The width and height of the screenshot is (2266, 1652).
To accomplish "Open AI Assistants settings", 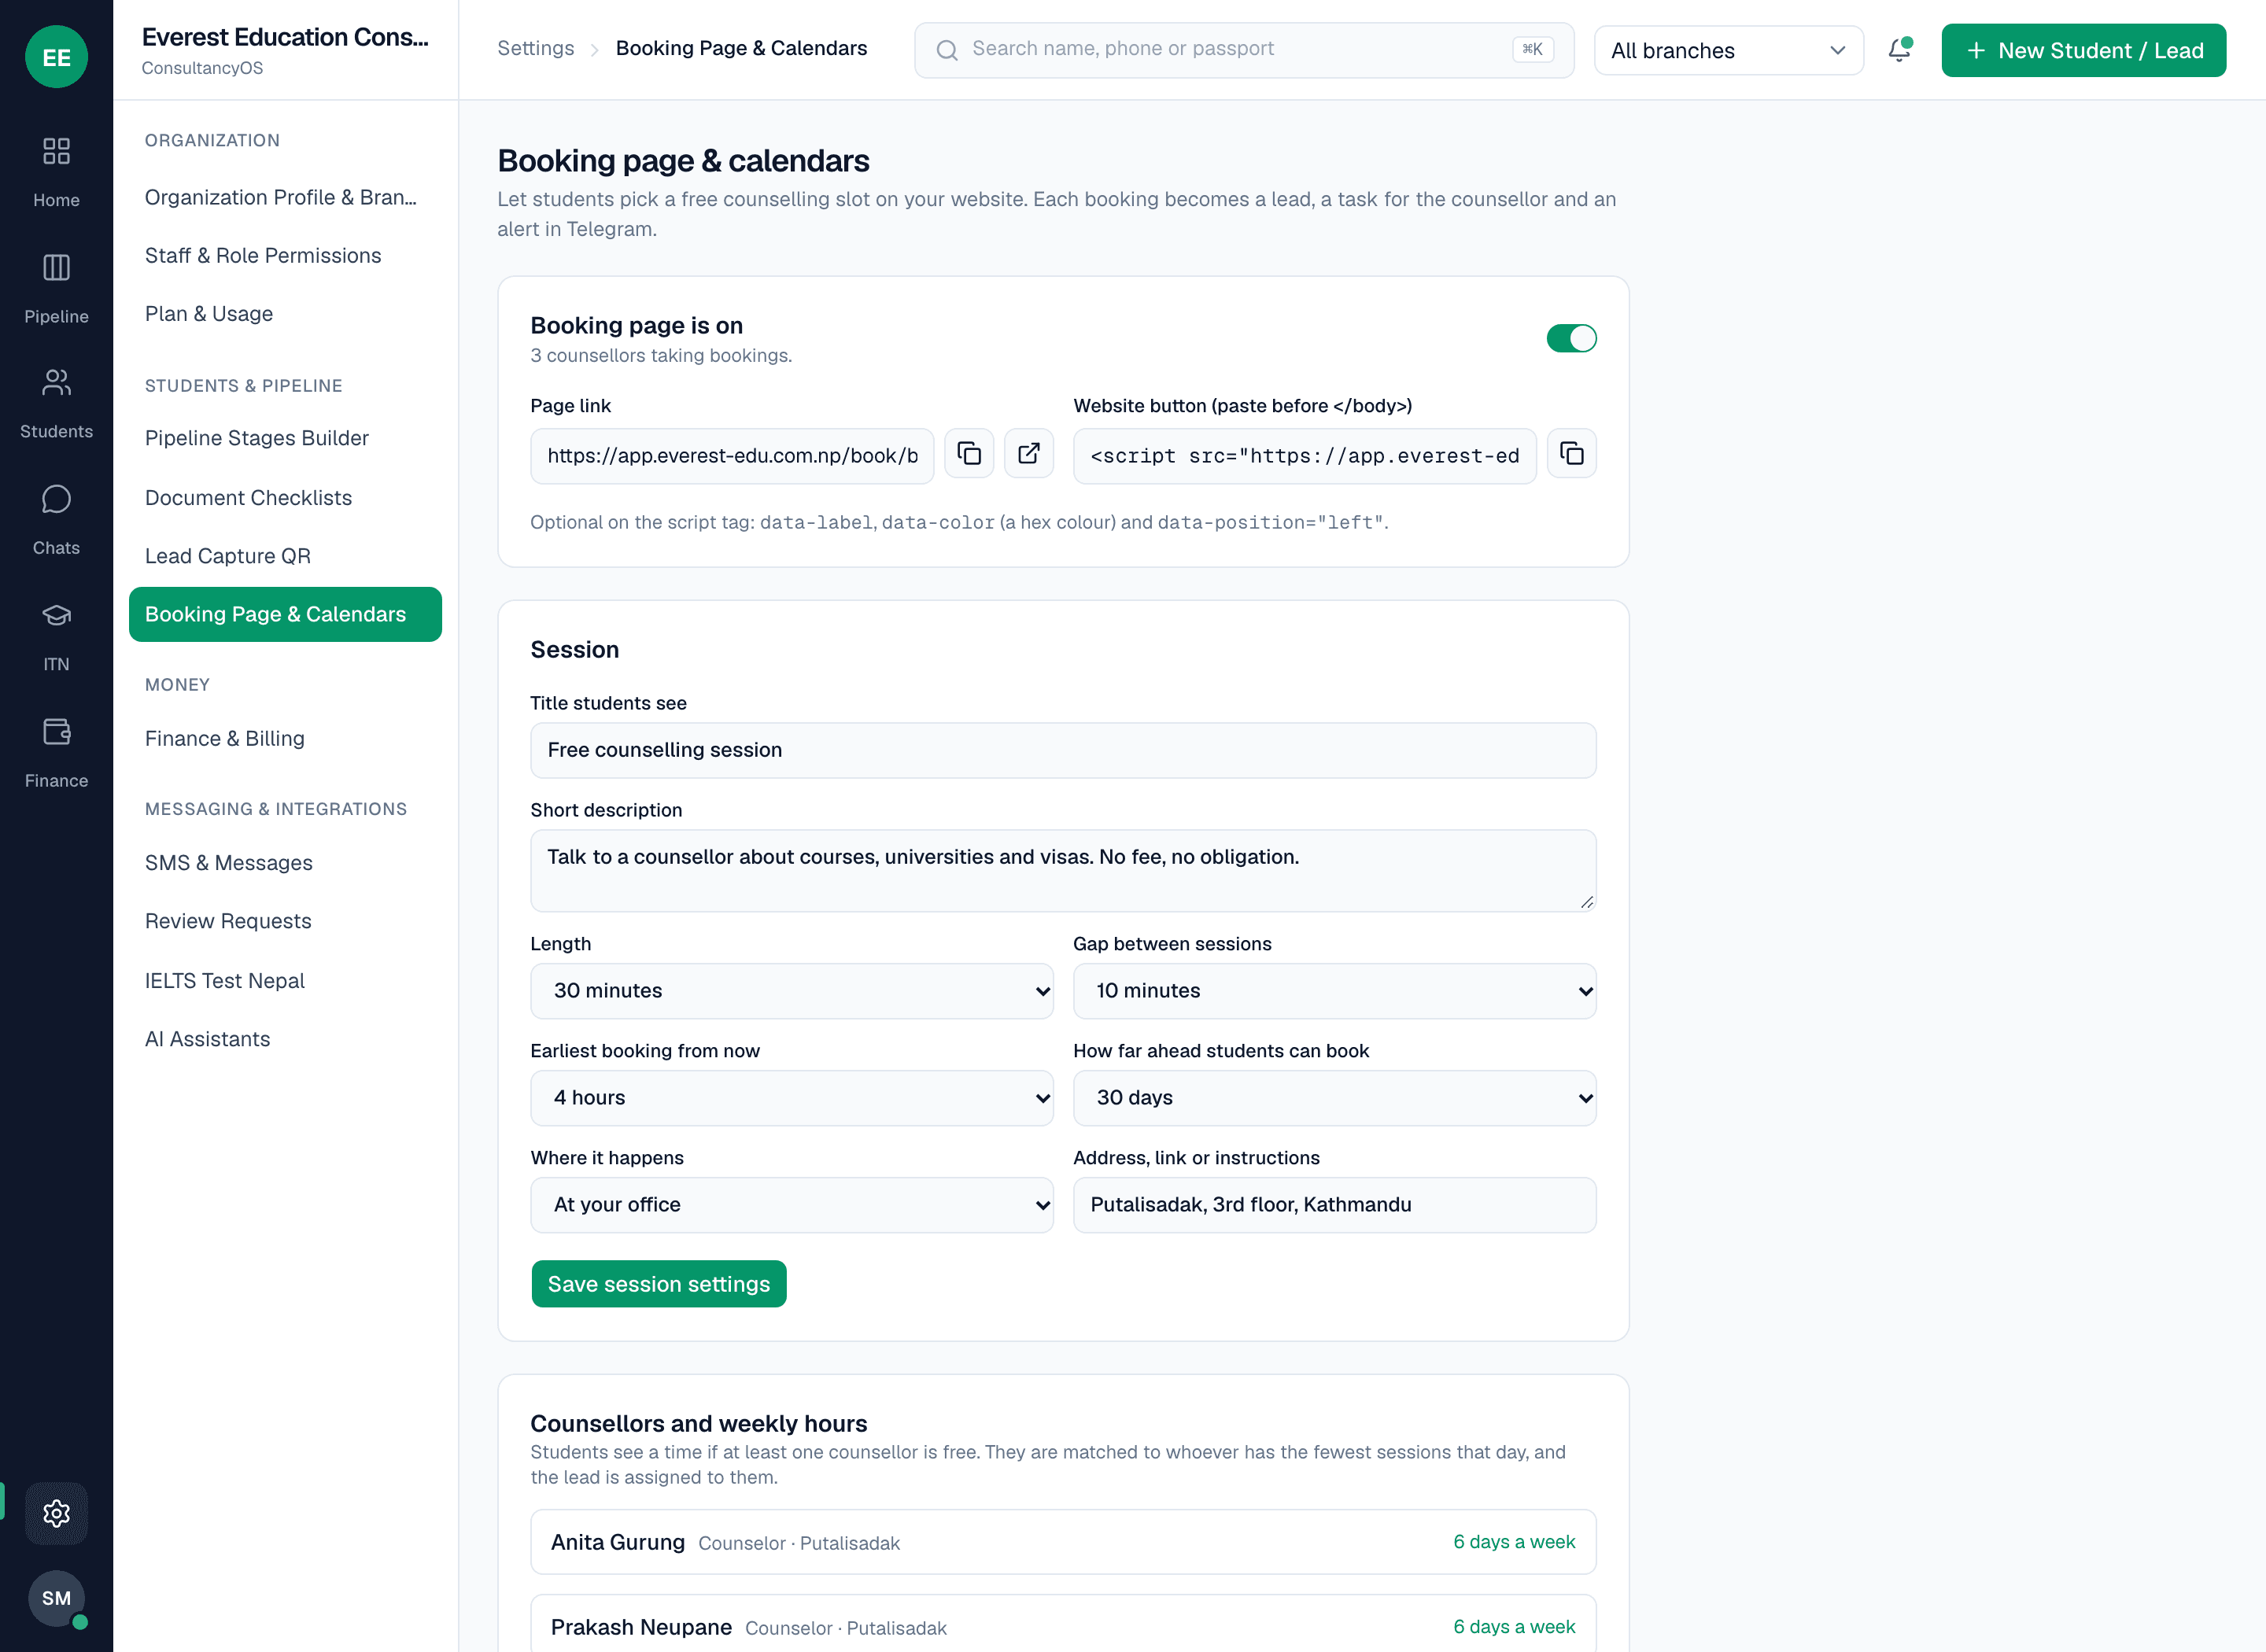I will click(285, 1039).
